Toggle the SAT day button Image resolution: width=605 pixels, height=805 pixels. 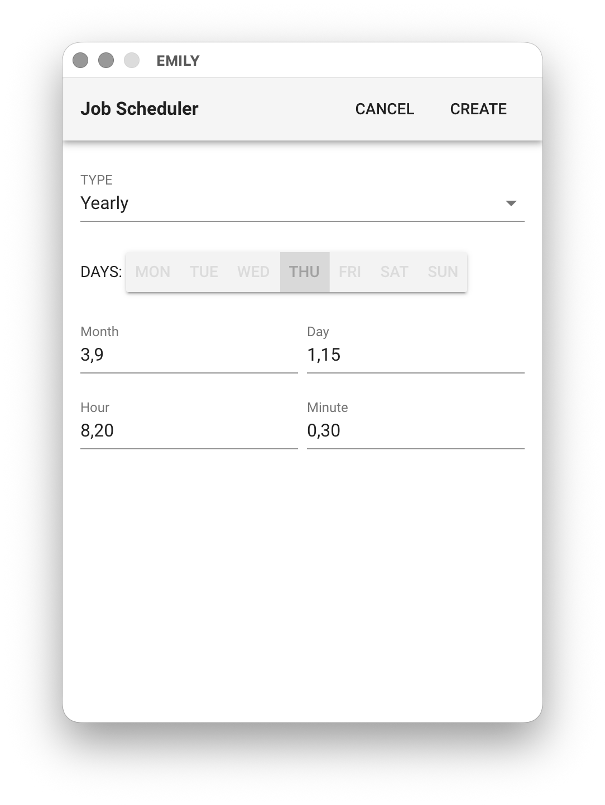click(x=395, y=272)
